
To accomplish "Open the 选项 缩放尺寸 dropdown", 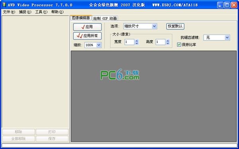I will tap(140, 26).
